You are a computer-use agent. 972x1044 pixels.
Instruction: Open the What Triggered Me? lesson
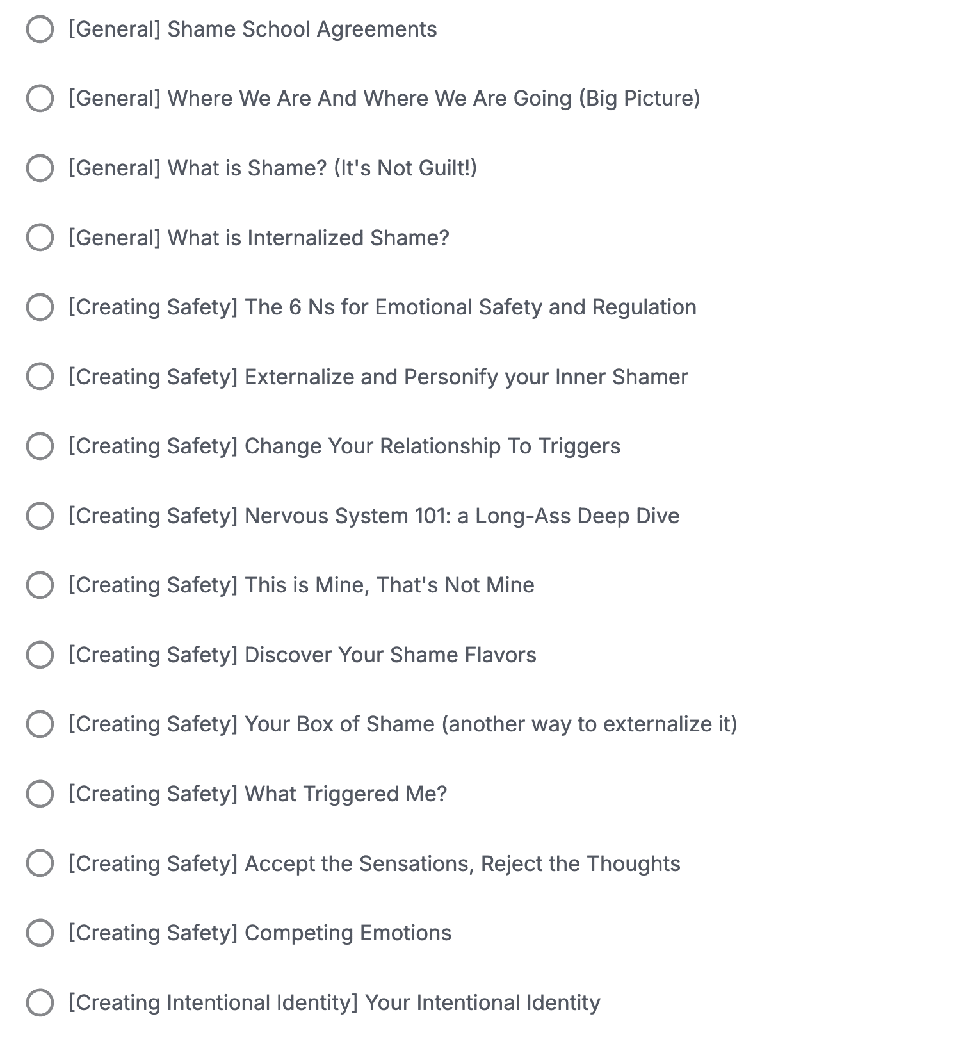257,794
